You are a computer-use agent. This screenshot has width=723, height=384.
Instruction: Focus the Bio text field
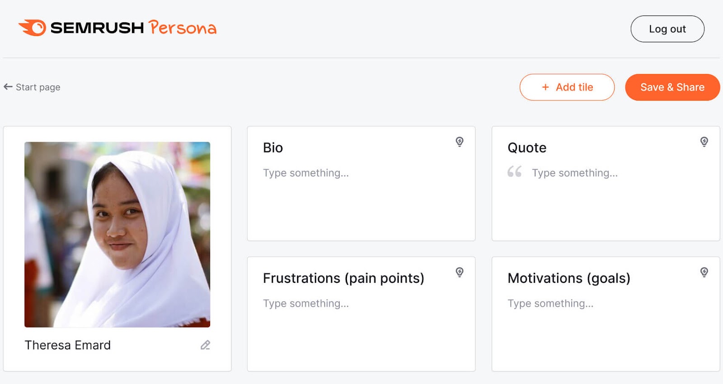pos(306,173)
